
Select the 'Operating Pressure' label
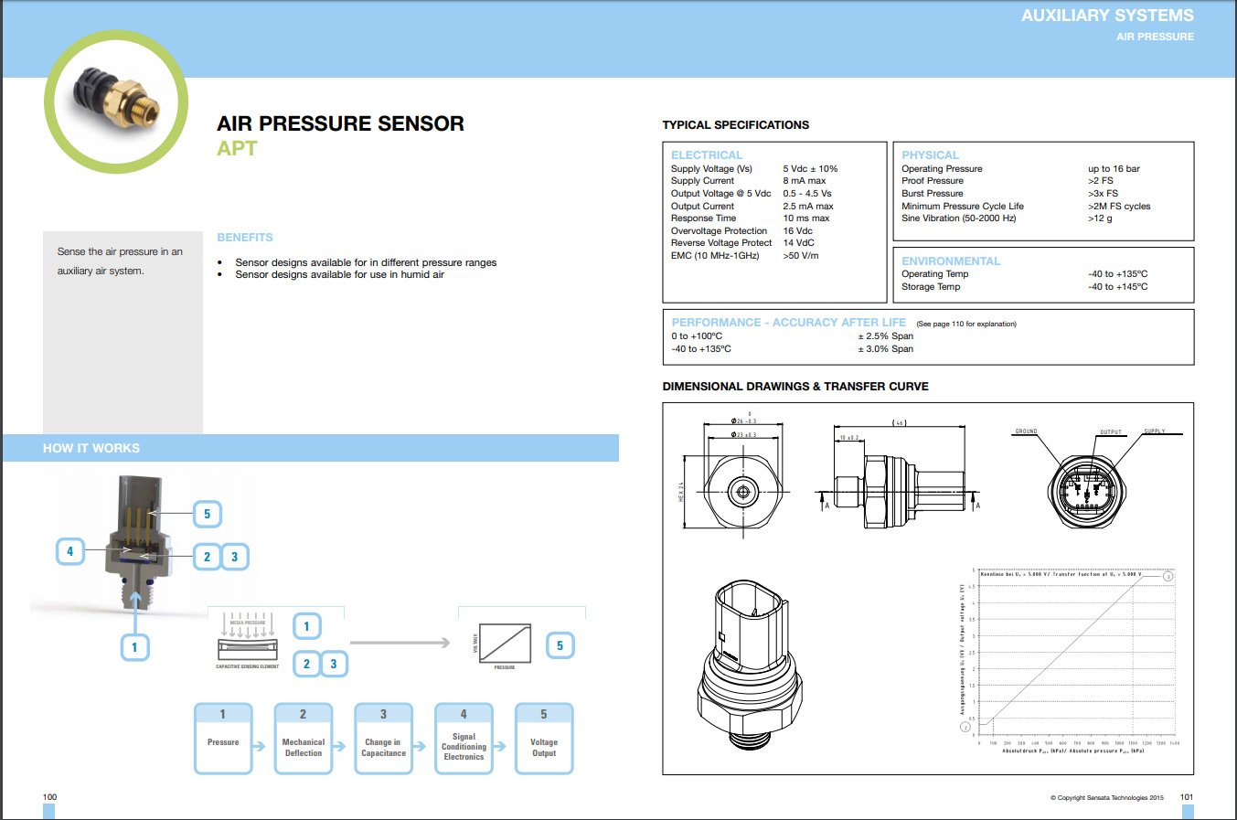[942, 169]
